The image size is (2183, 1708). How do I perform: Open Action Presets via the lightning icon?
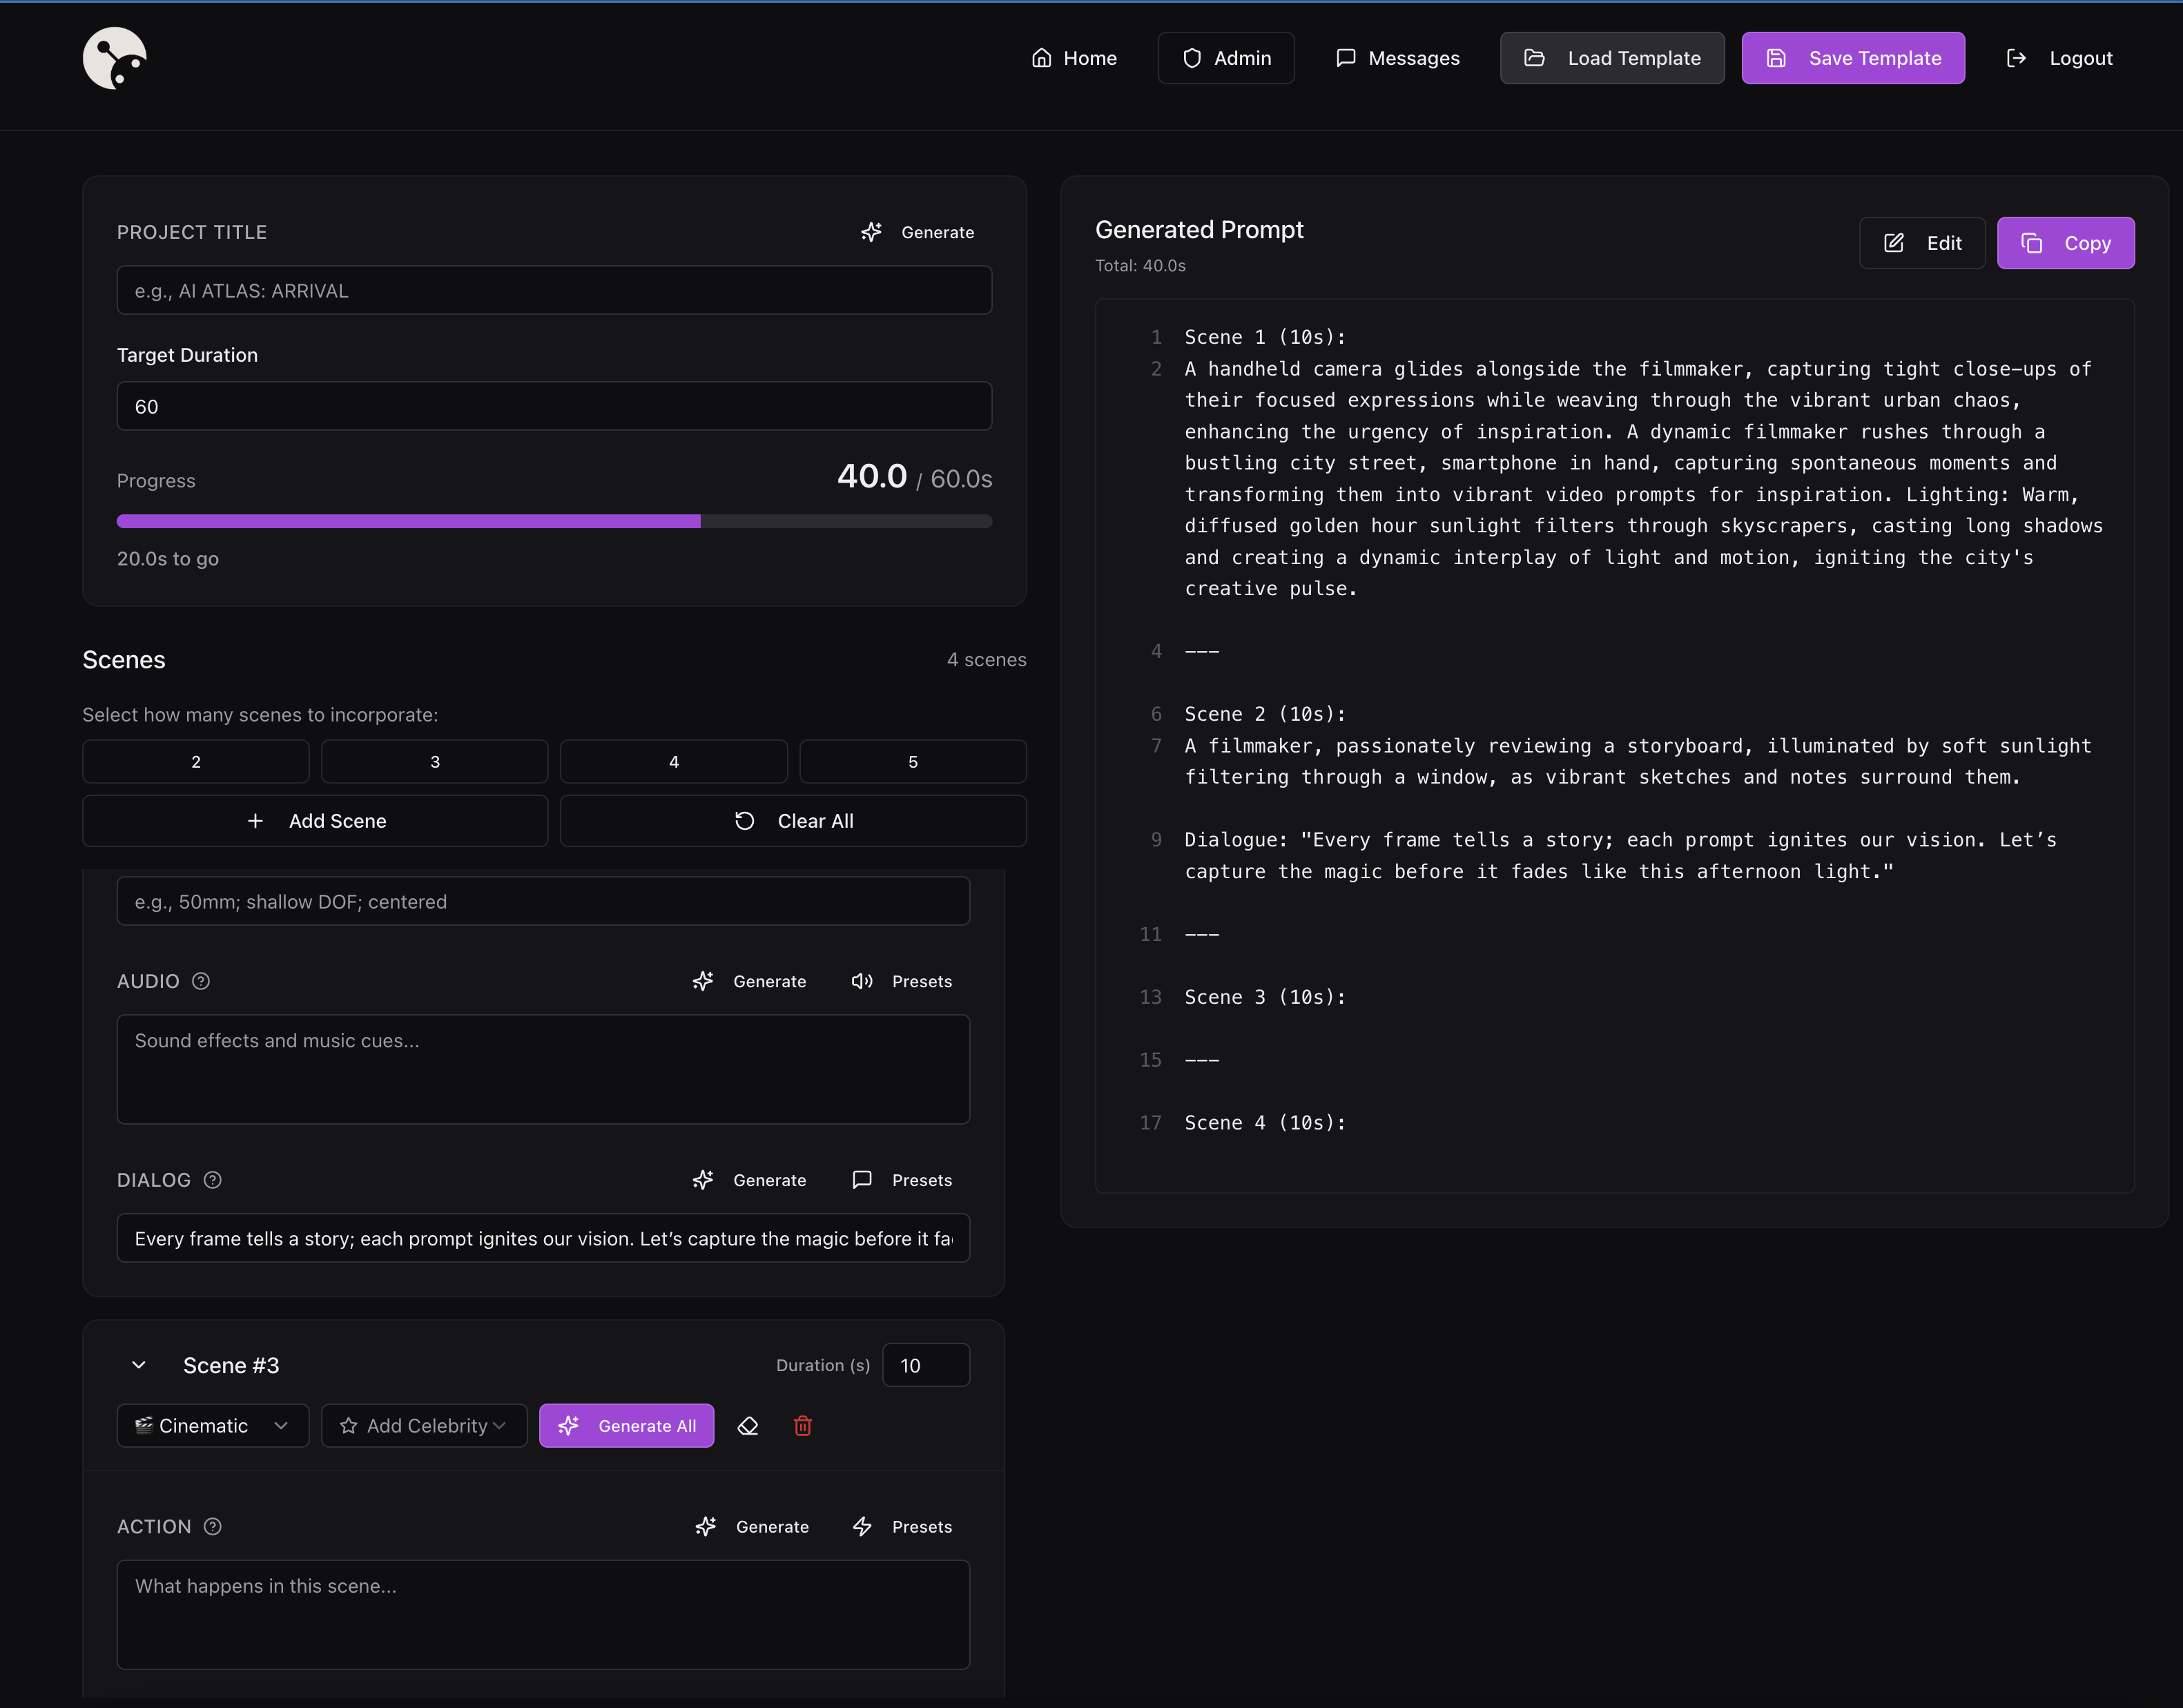tap(862, 1526)
